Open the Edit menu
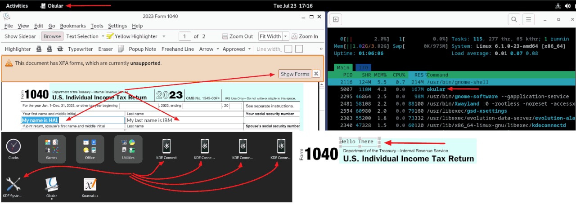Image resolution: width=576 pixels, height=204 pixels. [x=39, y=26]
